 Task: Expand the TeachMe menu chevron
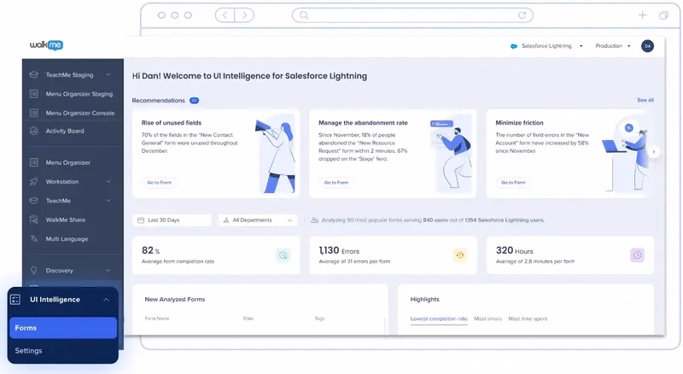coord(108,201)
